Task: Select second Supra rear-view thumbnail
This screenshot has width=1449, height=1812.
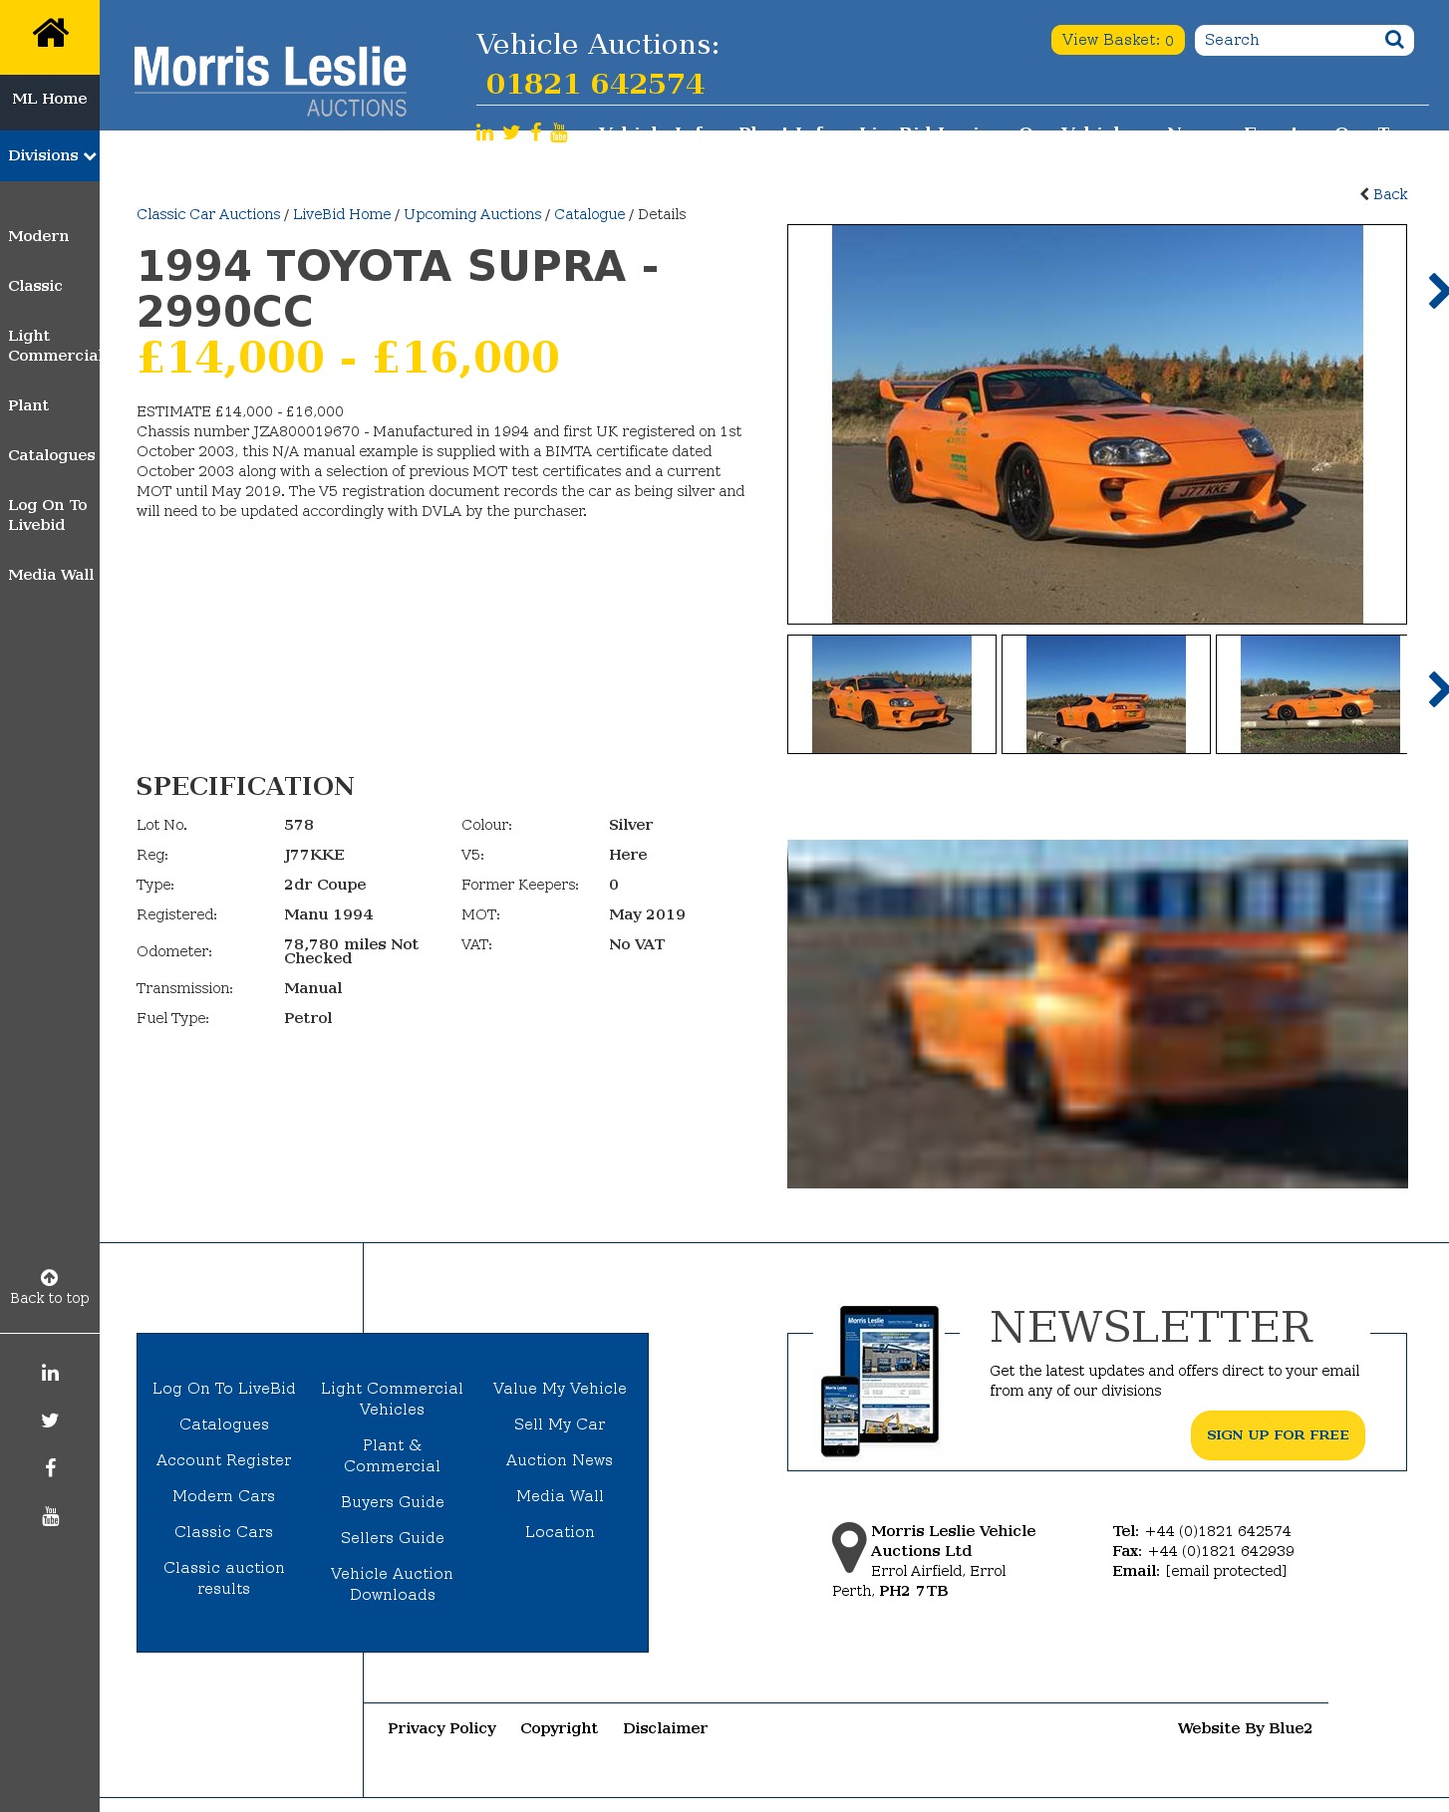Action: pyautogui.click(x=1106, y=694)
